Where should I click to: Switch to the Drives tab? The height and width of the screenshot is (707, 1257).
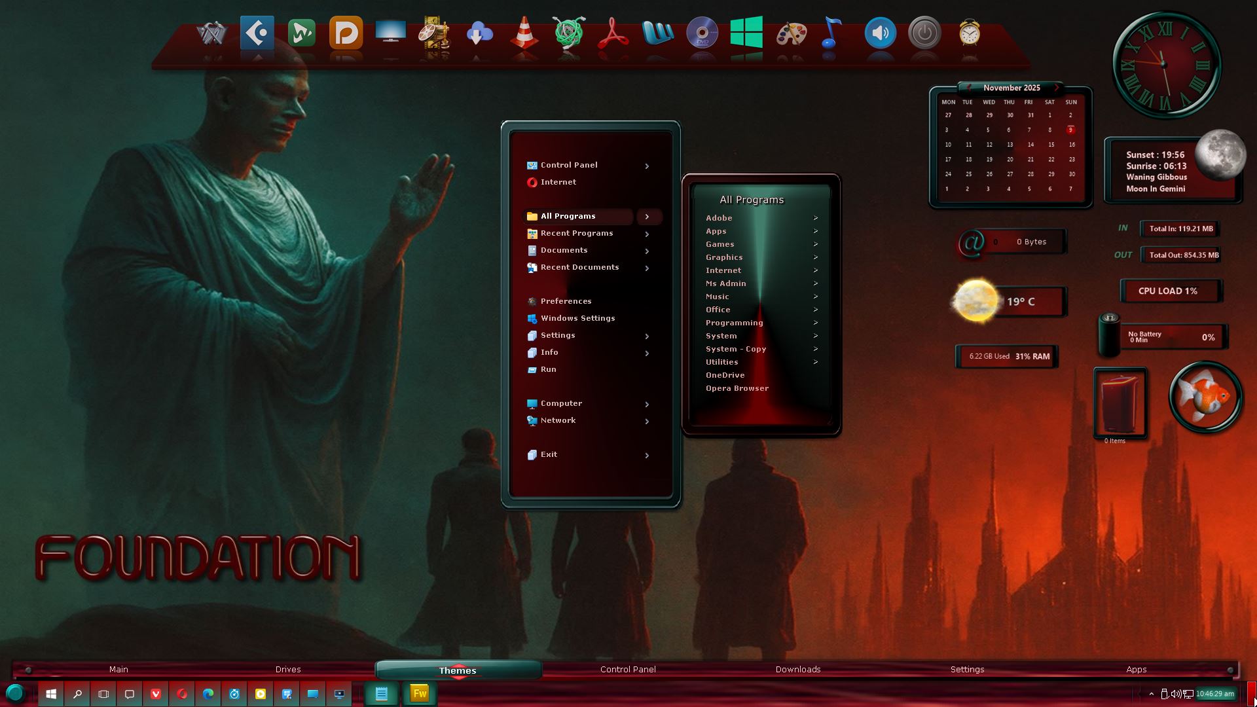(x=288, y=669)
